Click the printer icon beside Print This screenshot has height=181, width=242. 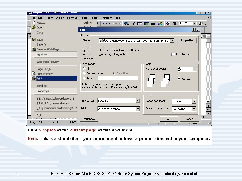pyautogui.click(x=34, y=78)
